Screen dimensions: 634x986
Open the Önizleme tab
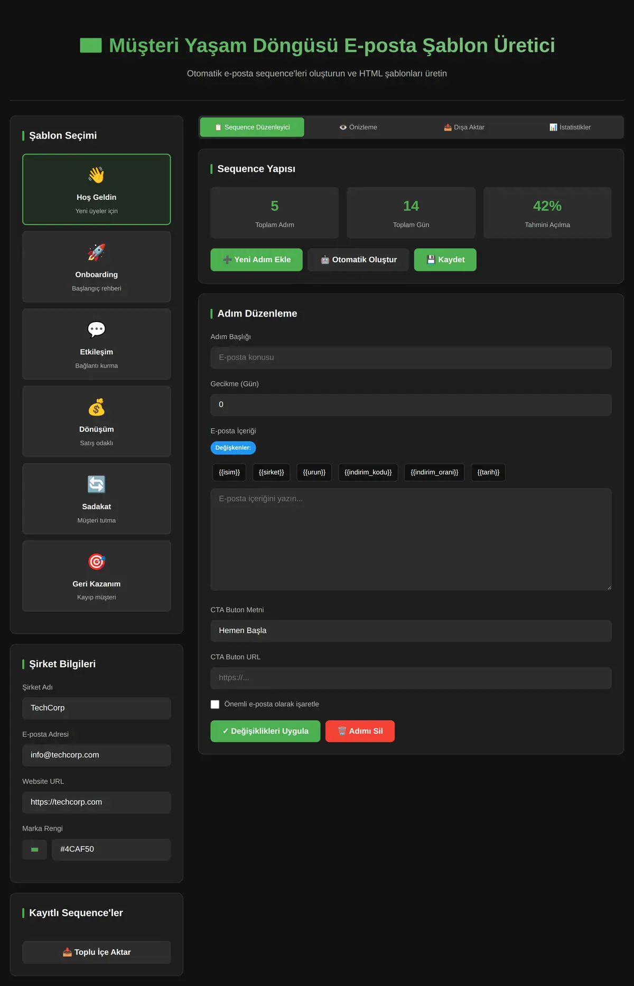(358, 127)
